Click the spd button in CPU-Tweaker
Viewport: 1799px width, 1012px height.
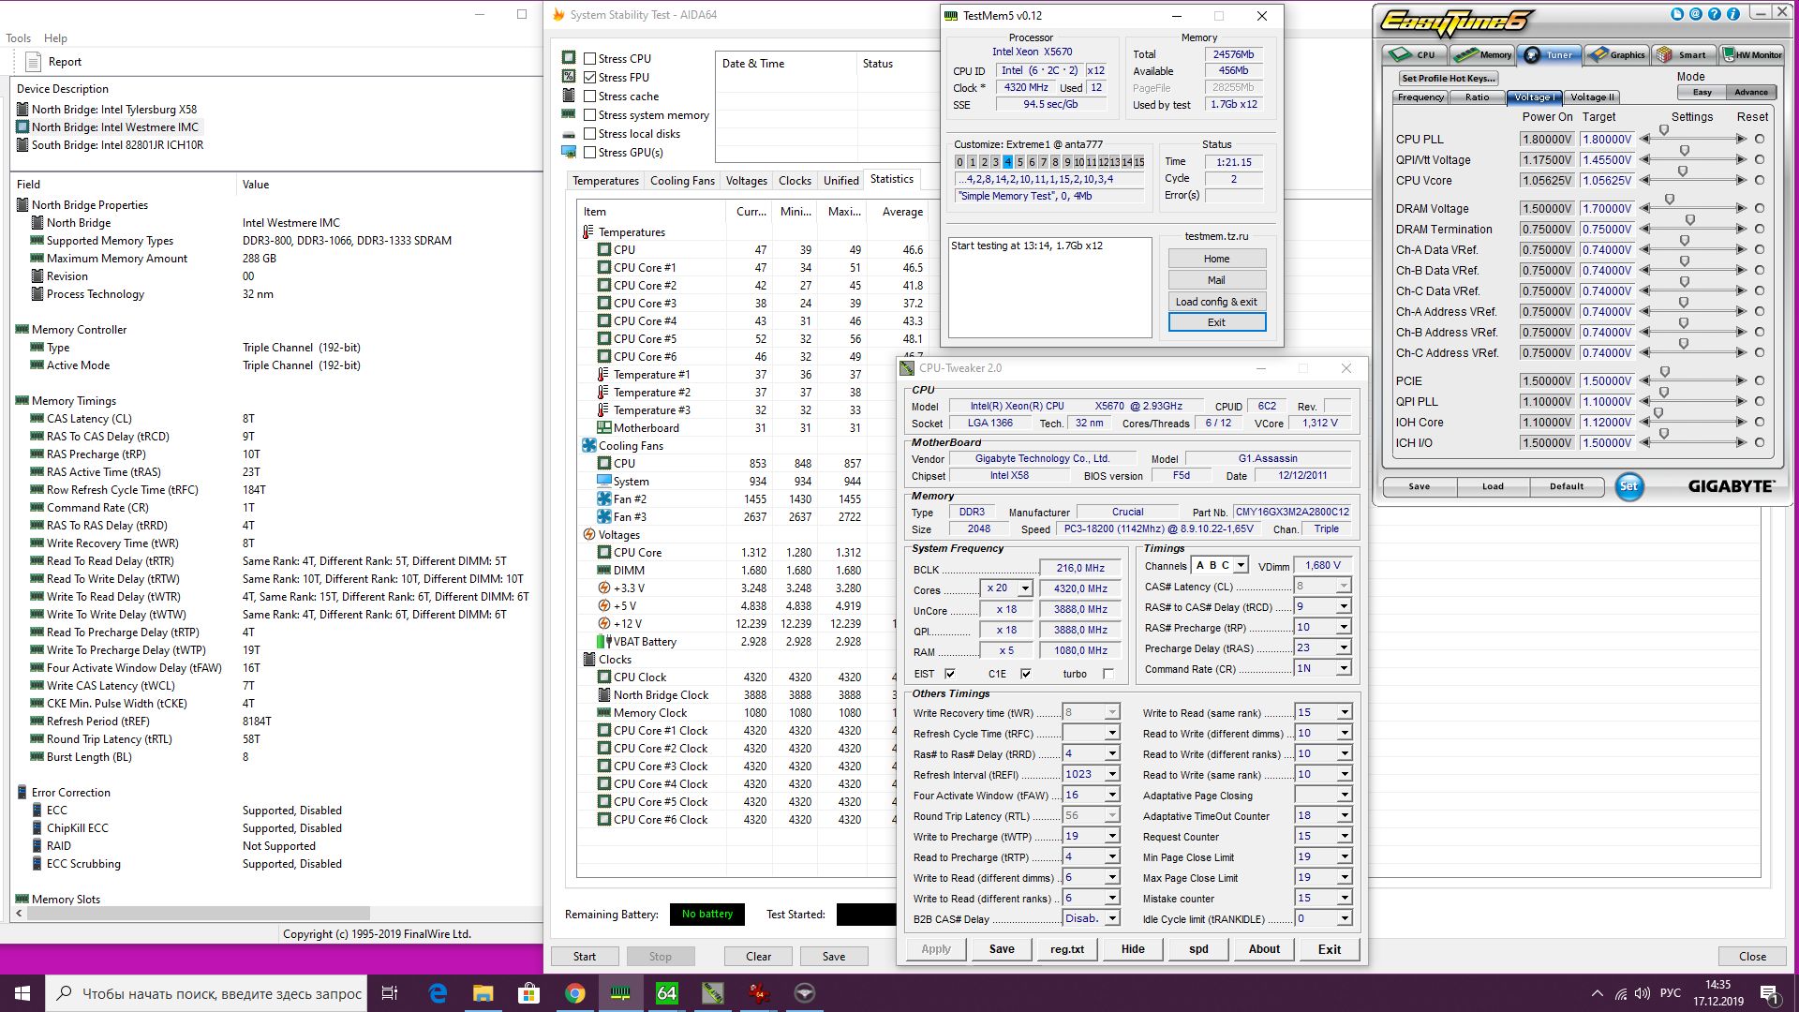coord(1198,948)
